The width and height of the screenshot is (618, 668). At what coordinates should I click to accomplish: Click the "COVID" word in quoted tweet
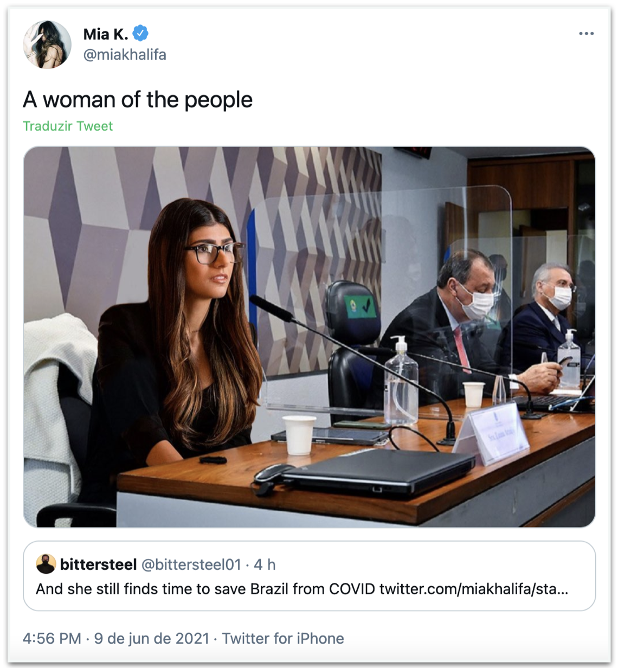(x=352, y=589)
